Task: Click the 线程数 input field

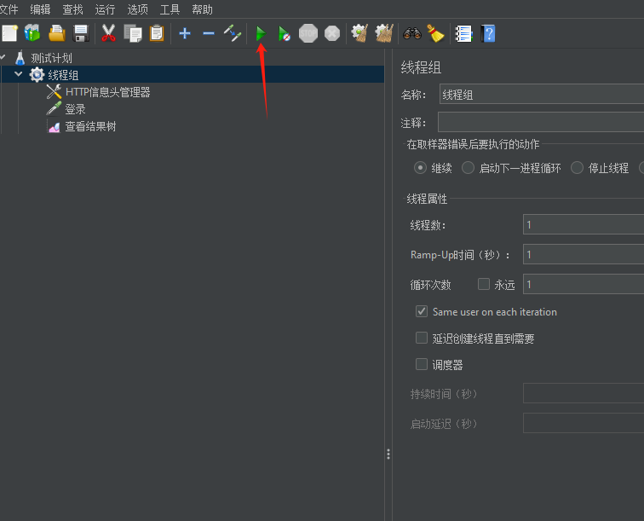Action: coord(584,224)
